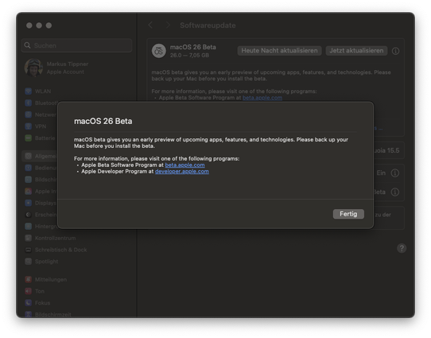This screenshot has width=431, height=338.
Task: Open Mitteilungen label in sidebar
Action: [51, 279]
